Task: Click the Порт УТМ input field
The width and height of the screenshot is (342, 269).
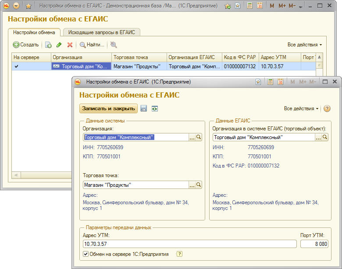Action: point(314,244)
